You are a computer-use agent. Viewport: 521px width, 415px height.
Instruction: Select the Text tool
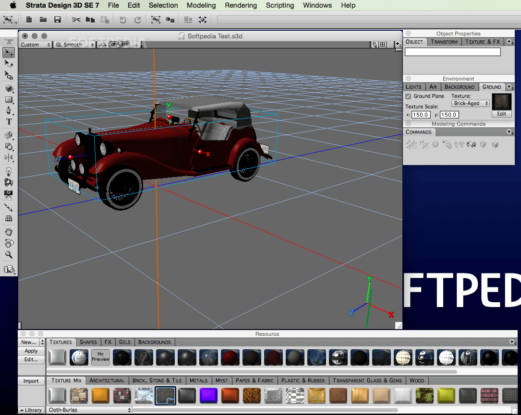[x=9, y=122]
